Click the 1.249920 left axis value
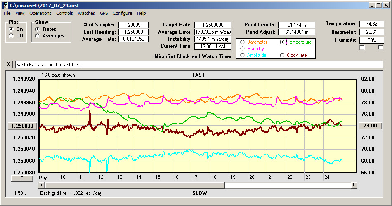Screen dimensions: 392x206 (24, 79)
